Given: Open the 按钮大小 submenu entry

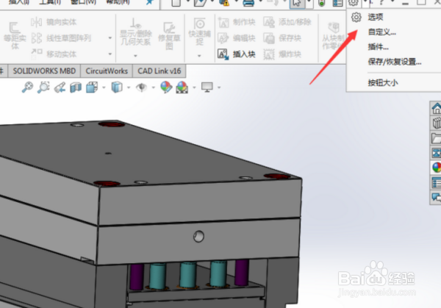Looking at the screenshot, I should coord(383,82).
